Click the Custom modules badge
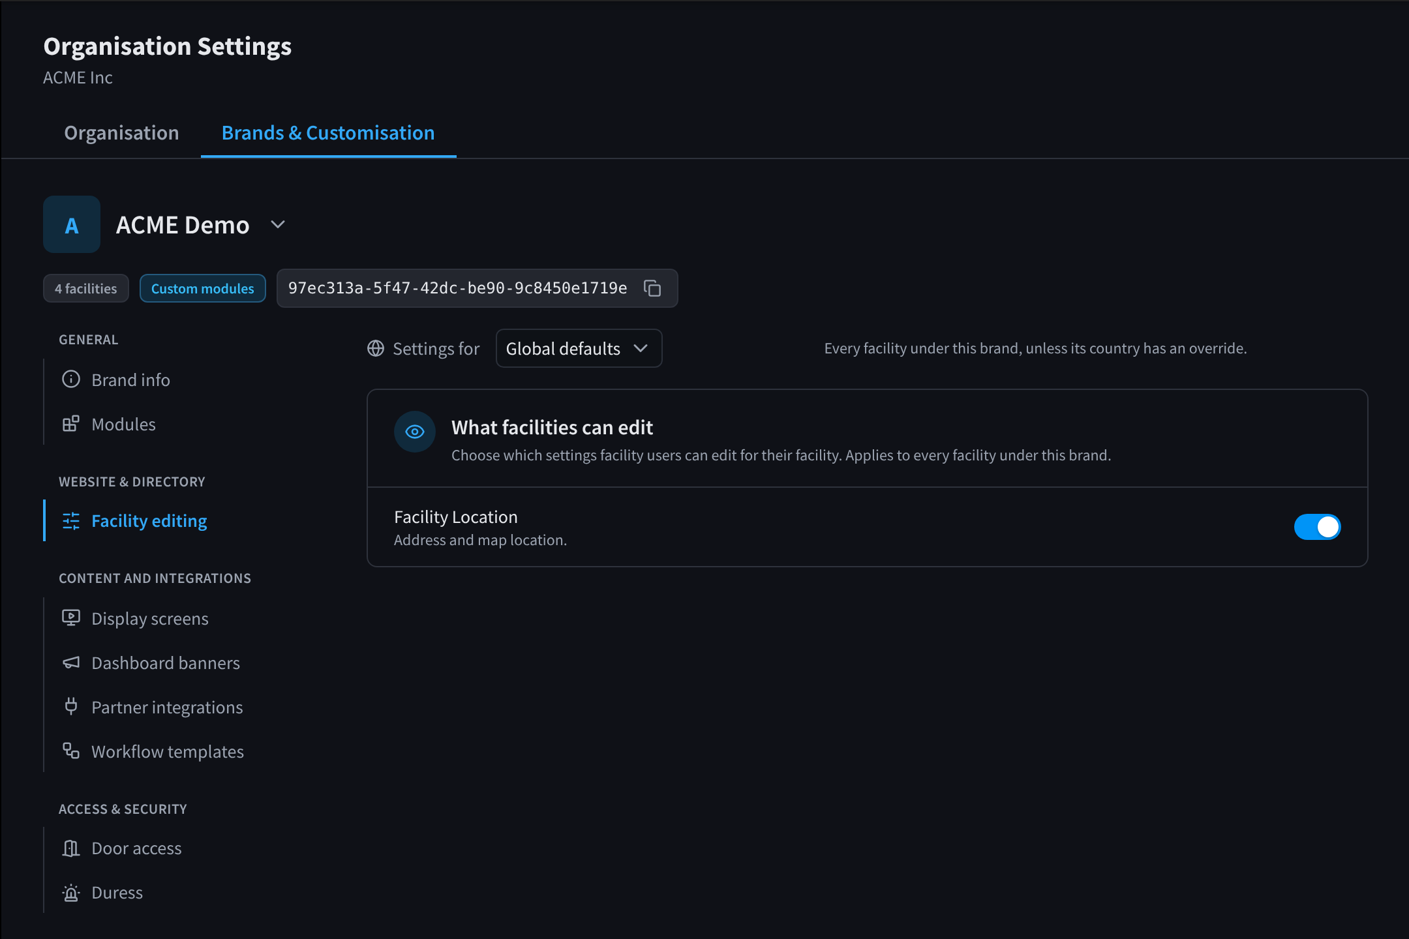This screenshot has height=939, width=1409. [x=203, y=288]
